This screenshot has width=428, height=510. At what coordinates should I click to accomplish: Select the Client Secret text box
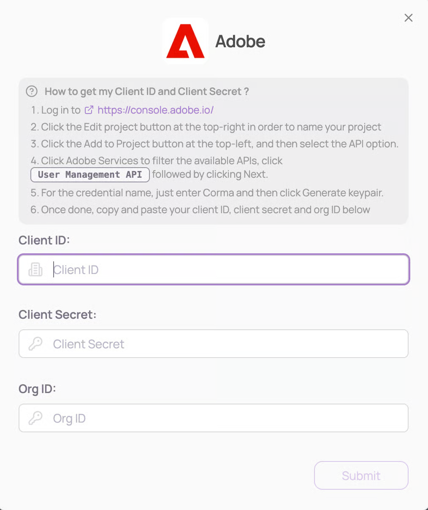tap(228, 344)
